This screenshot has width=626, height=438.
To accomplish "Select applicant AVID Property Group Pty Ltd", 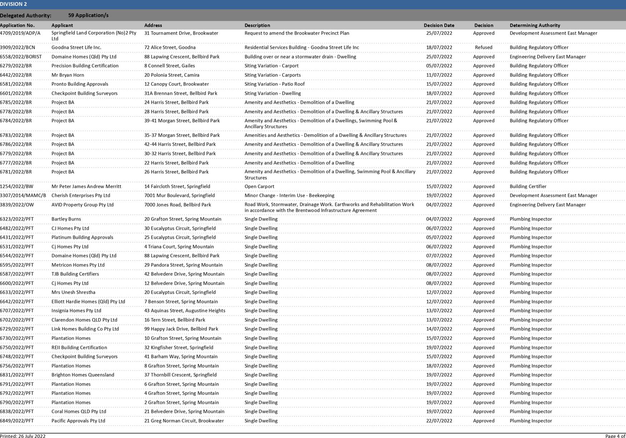I will tap(82, 205).
